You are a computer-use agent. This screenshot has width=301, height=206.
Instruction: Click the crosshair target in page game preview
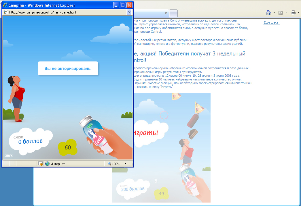coord(164,115)
